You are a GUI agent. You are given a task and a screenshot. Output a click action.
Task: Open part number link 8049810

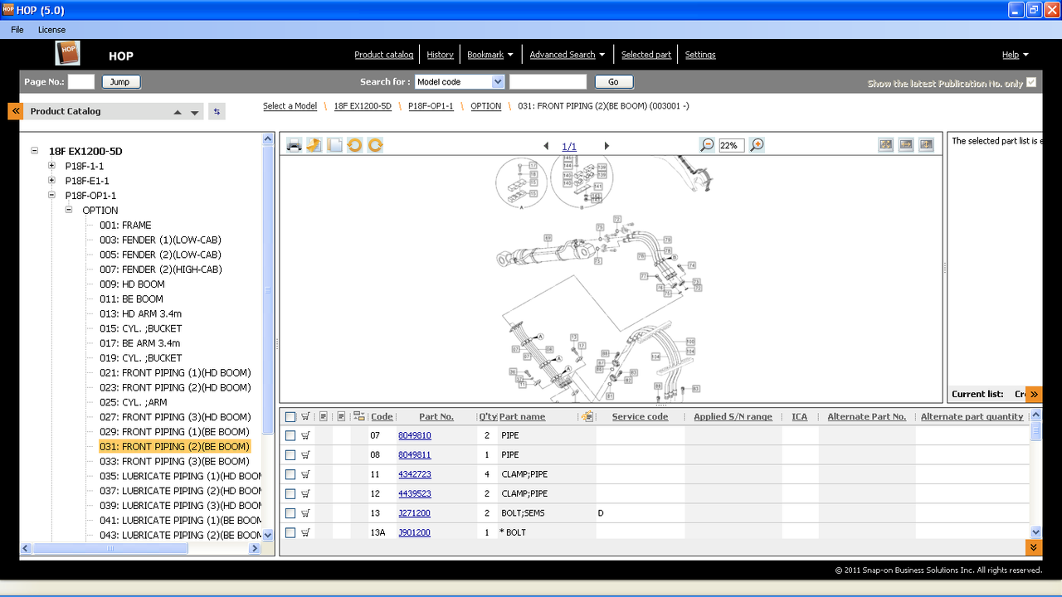click(x=415, y=435)
